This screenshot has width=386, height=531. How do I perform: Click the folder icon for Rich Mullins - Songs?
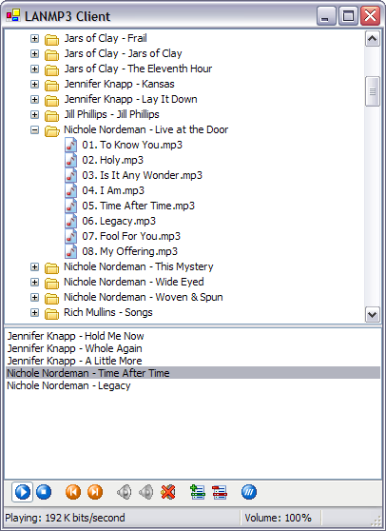coord(51,314)
